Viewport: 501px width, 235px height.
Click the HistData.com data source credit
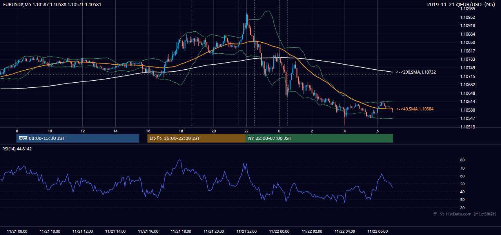pos(465,214)
